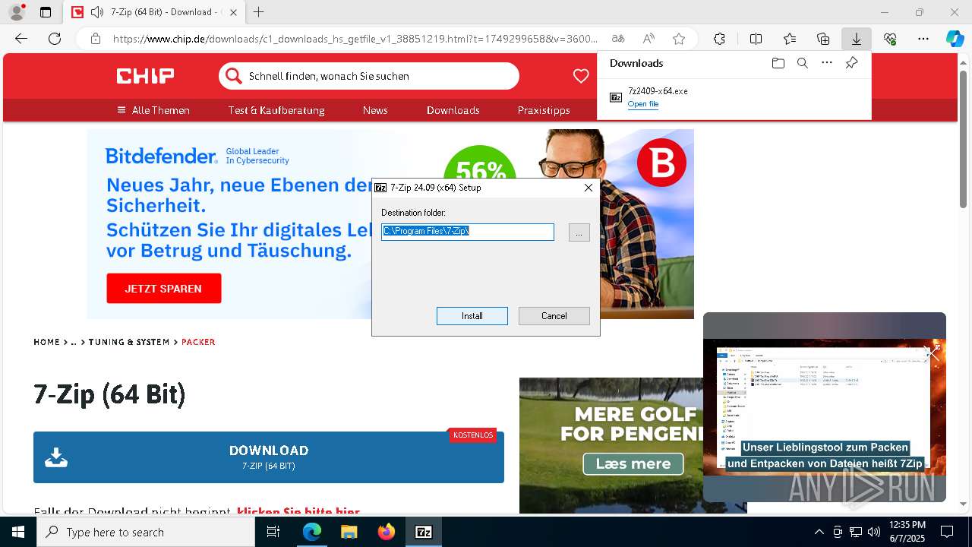The width and height of the screenshot is (972, 547).
Task: Open browser extensions icon
Action: pyautogui.click(x=719, y=39)
